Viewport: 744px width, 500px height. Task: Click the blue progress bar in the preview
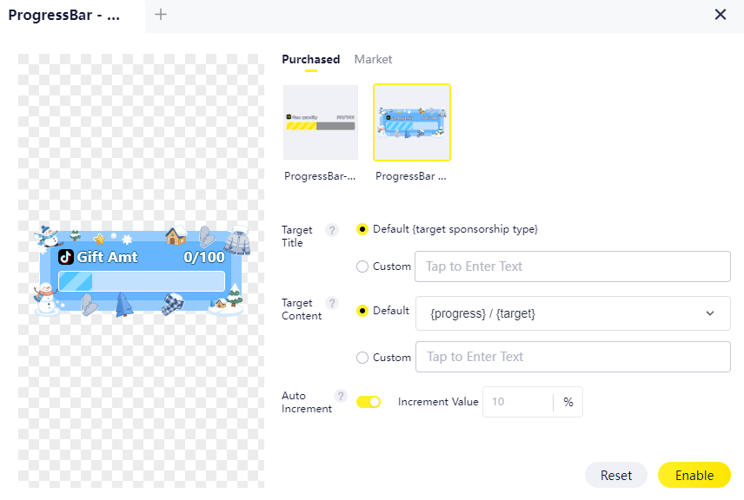(141, 281)
